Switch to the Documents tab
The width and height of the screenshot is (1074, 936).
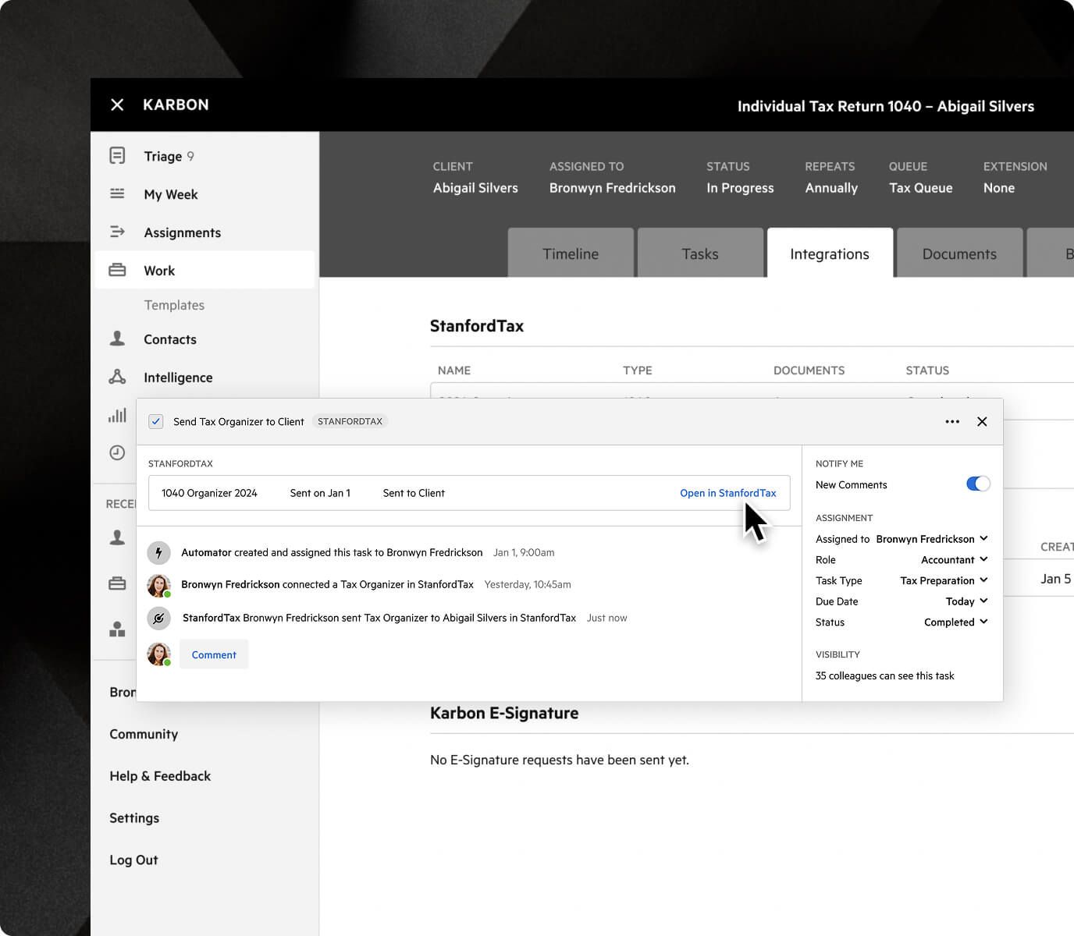pos(959,253)
